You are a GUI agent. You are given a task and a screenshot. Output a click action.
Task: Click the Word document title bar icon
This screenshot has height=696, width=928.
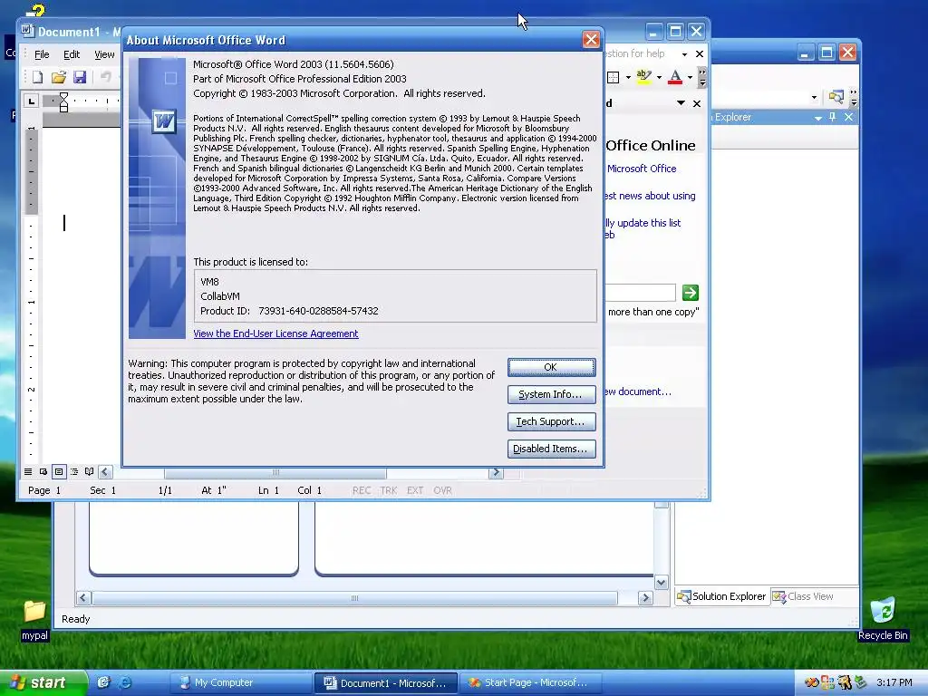coord(27,31)
